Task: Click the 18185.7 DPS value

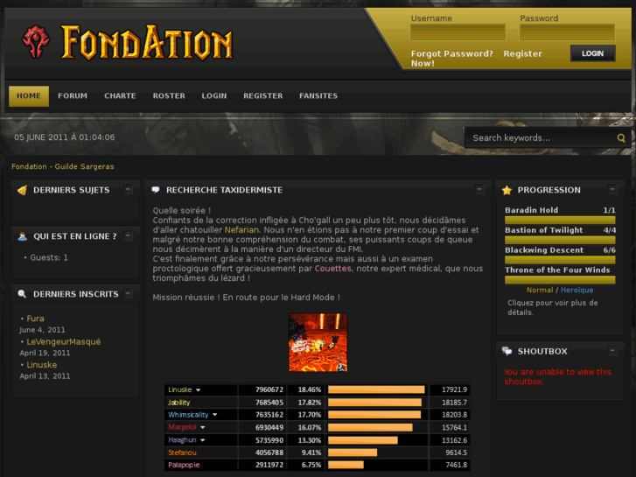Action: coord(454,403)
